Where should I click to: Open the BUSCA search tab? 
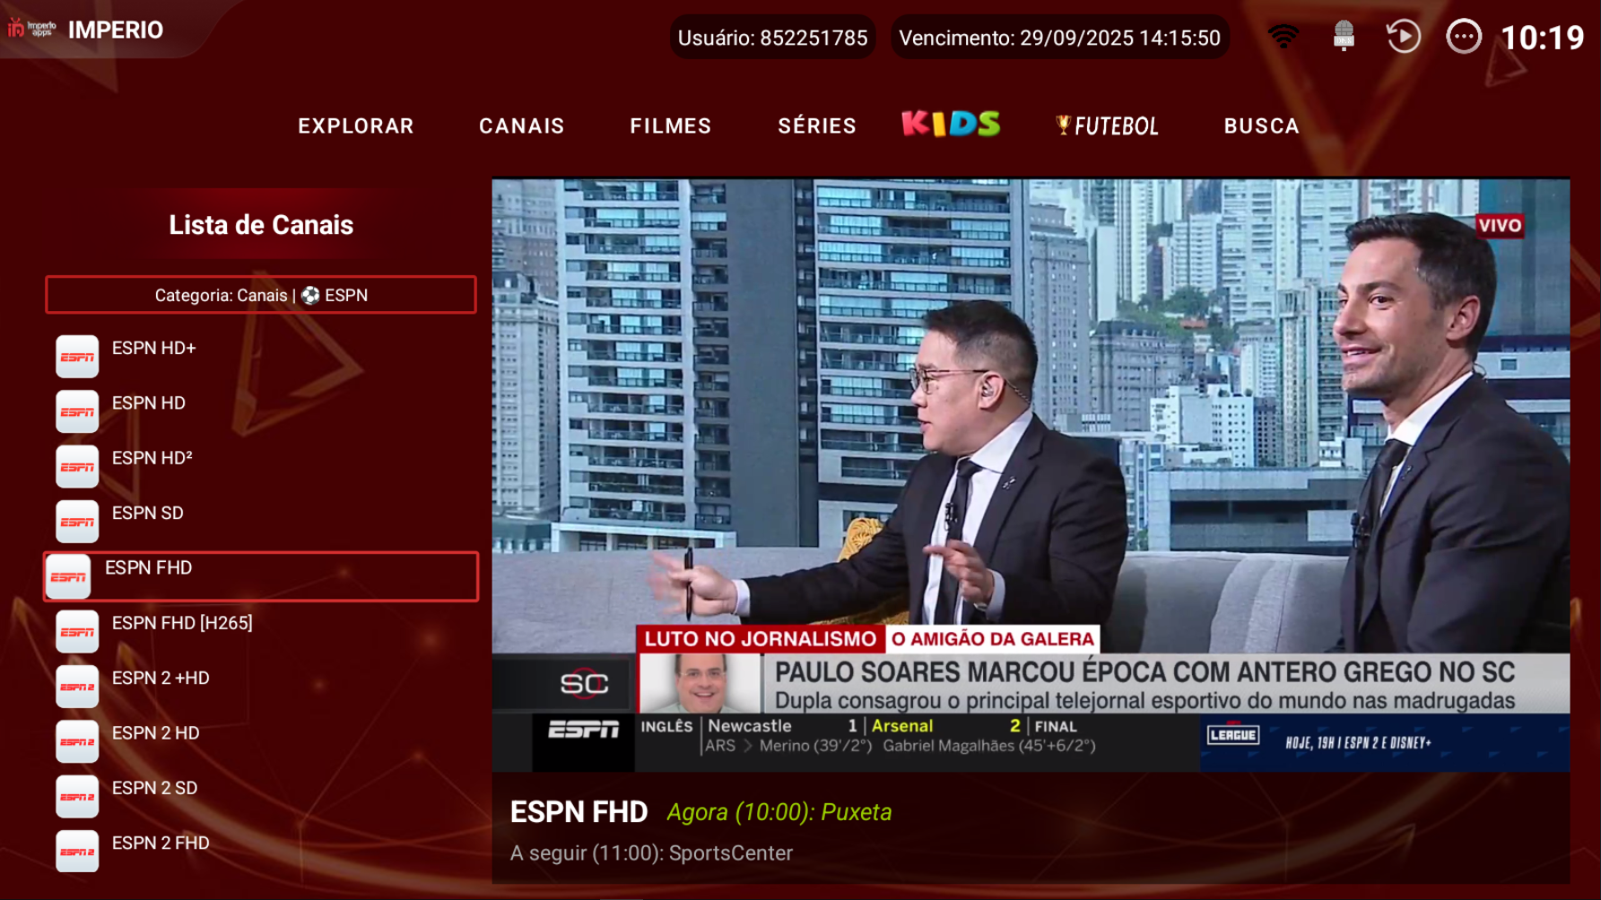pos(1261,126)
